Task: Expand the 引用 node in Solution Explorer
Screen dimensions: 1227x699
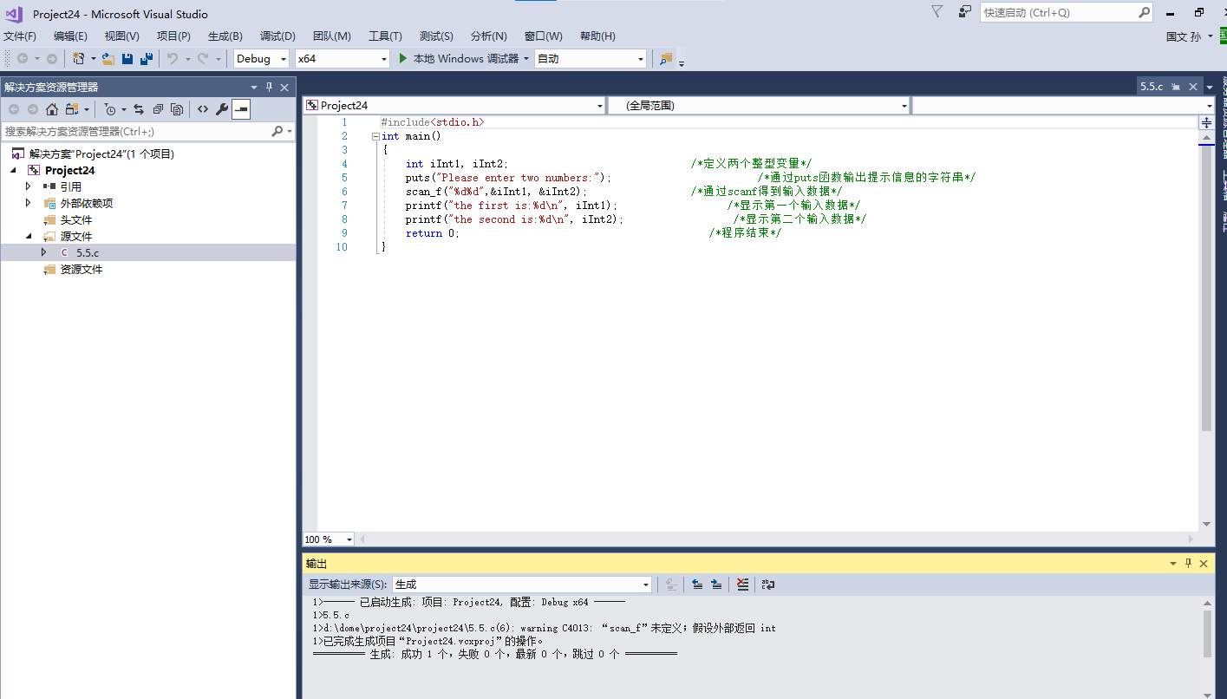Action: coord(28,186)
